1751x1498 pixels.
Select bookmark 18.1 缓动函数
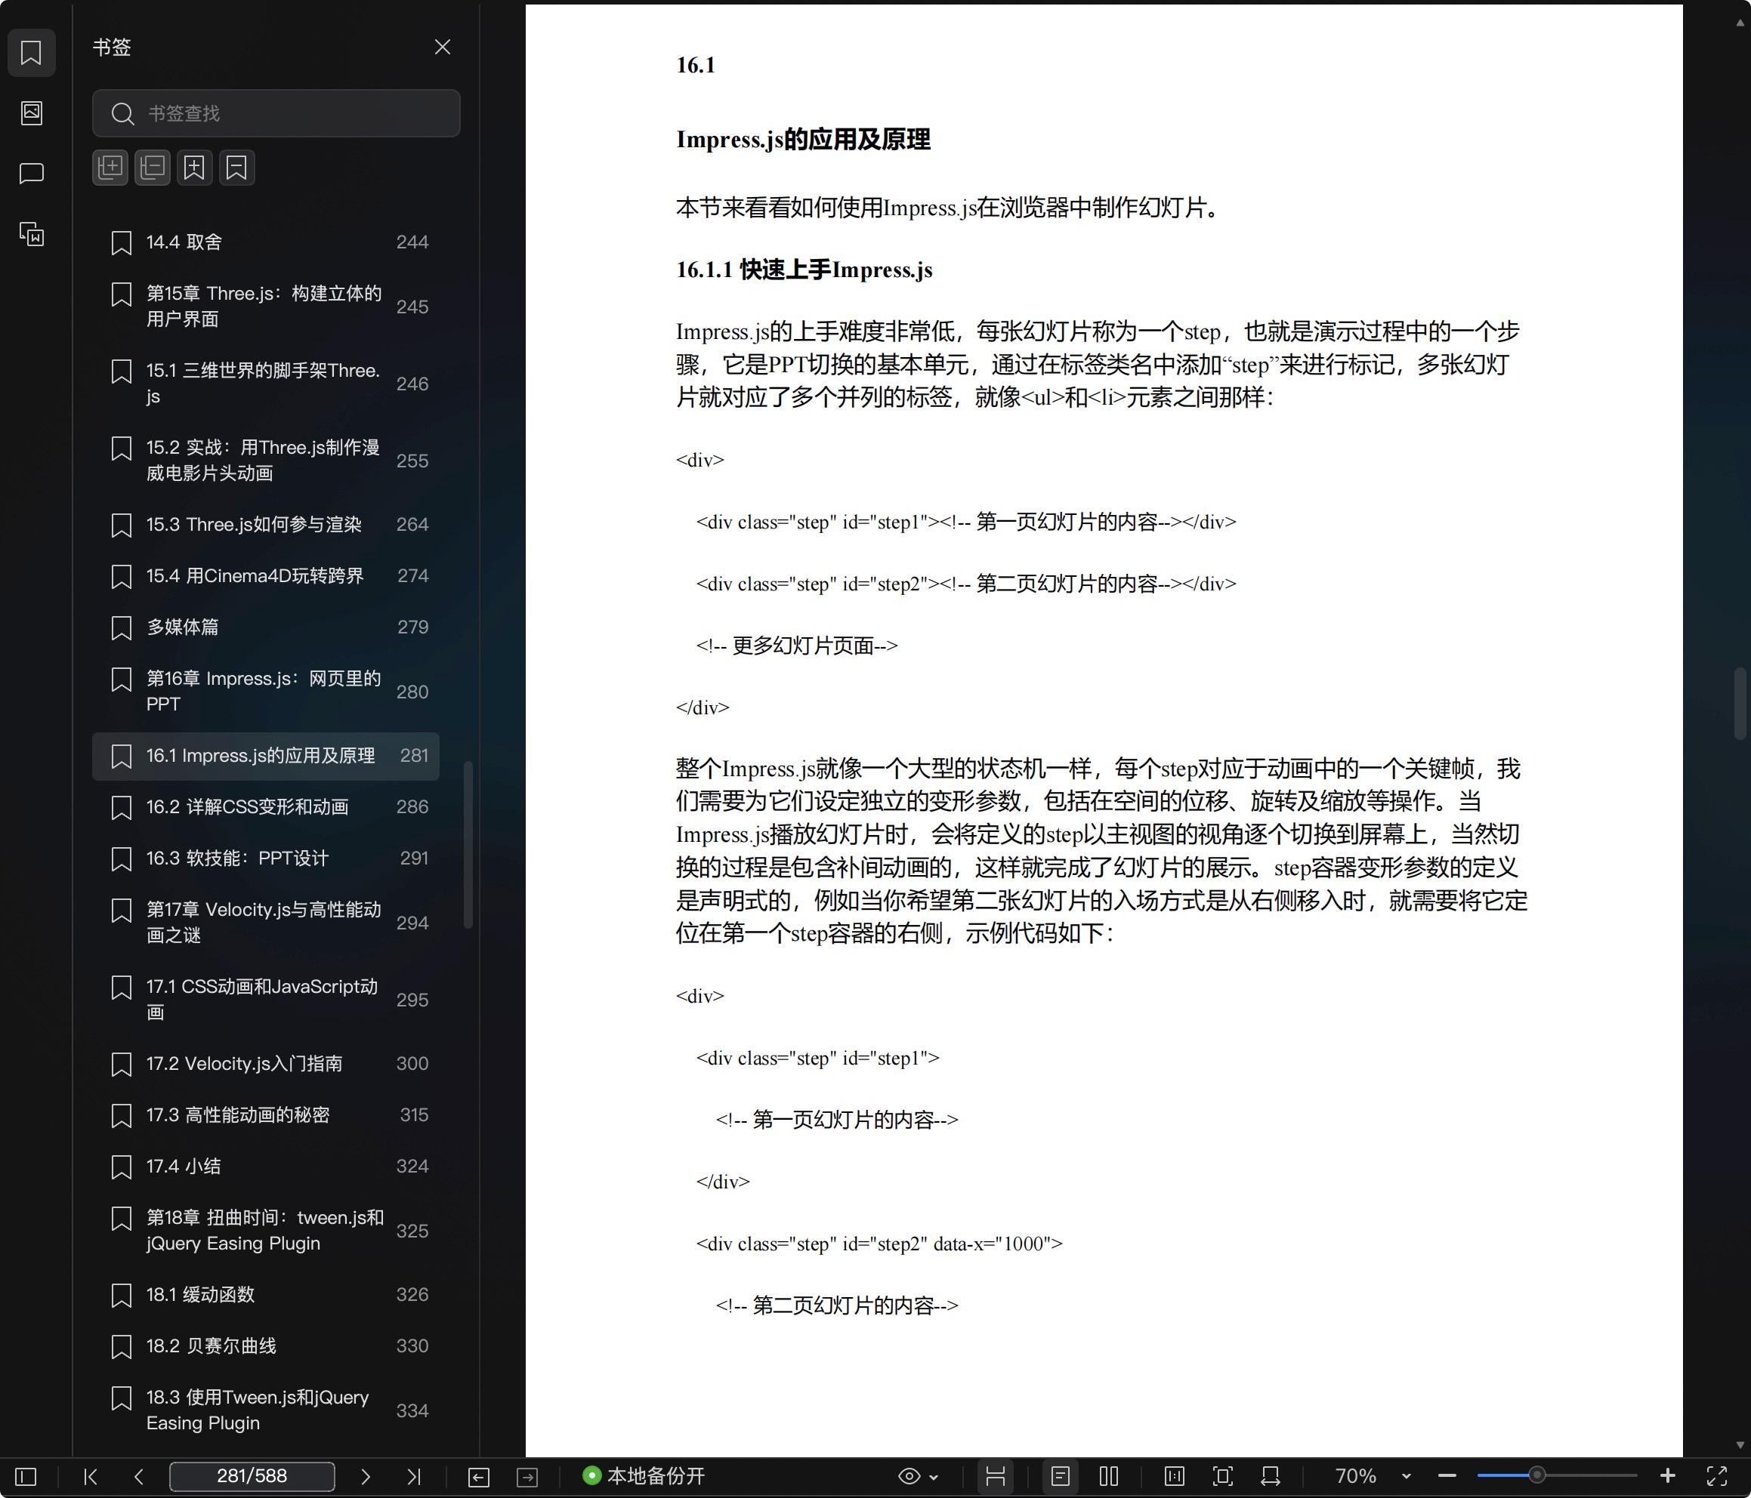tap(265, 1295)
